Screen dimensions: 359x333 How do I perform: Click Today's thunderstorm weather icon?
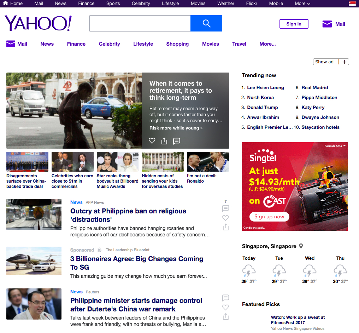tap(249, 270)
